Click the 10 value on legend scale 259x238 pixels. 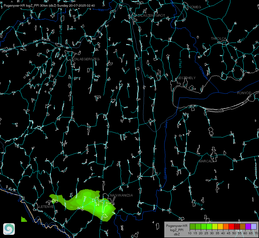(190, 233)
